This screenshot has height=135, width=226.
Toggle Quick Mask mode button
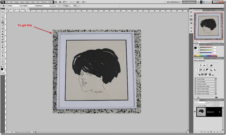(2, 73)
